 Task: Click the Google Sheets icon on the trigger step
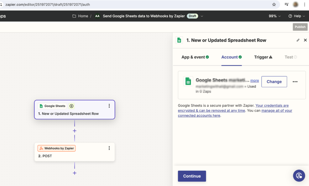pos(41,106)
